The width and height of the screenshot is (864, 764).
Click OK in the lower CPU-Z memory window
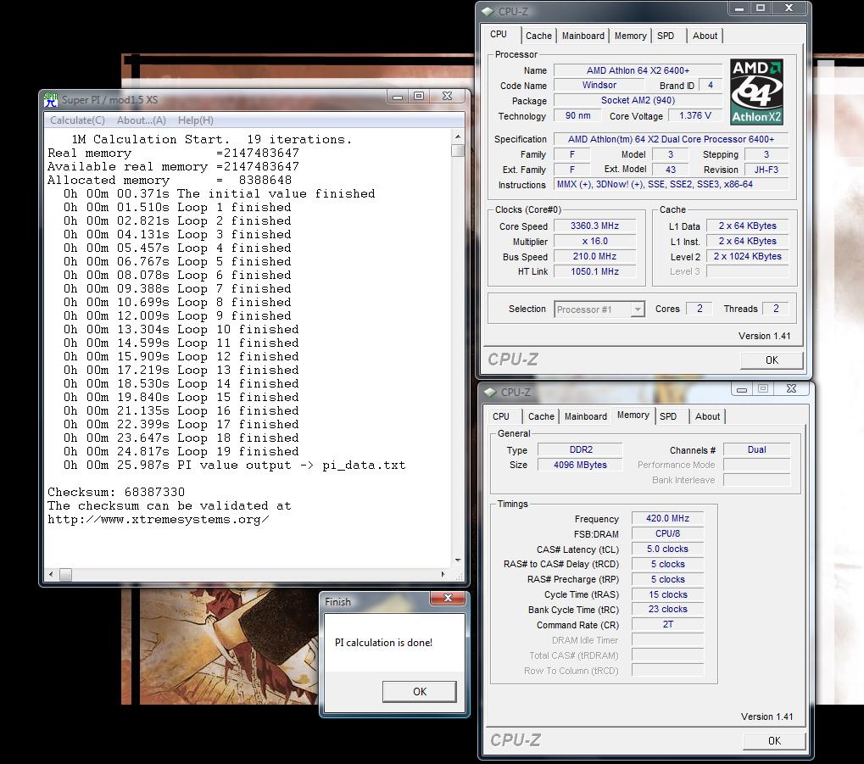click(774, 741)
